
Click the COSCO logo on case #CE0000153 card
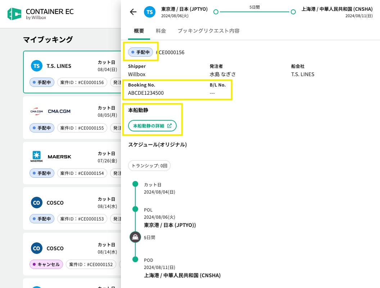click(37, 203)
